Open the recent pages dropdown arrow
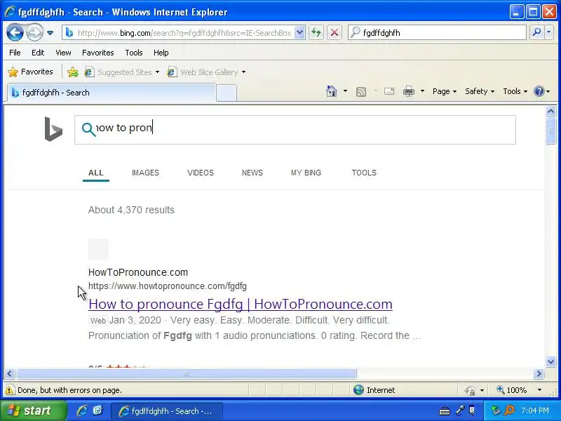This screenshot has width=561, height=421. pyautogui.click(x=50, y=33)
